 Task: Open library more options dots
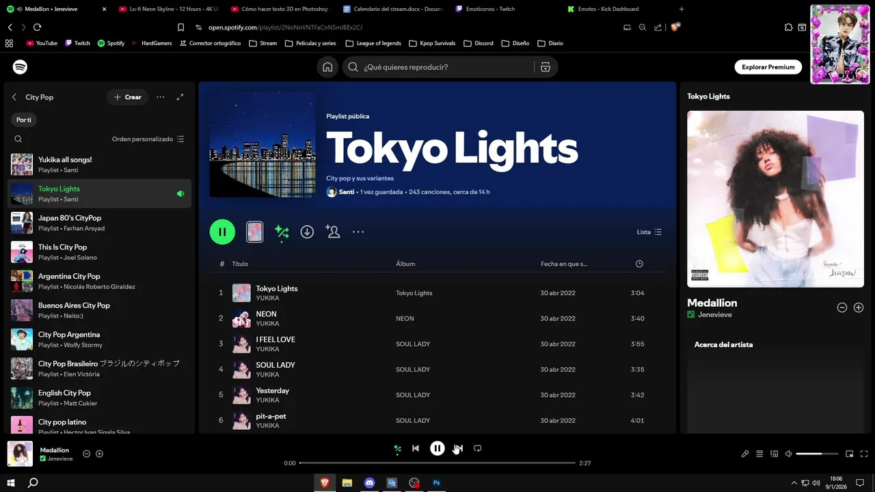pos(160,97)
